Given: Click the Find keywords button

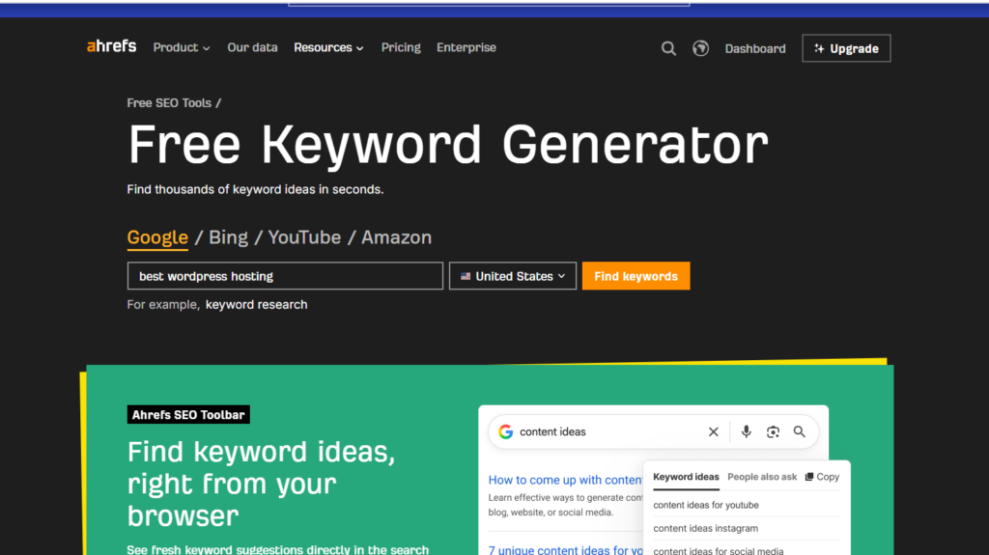Looking at the screenshot, I should 636,276.
